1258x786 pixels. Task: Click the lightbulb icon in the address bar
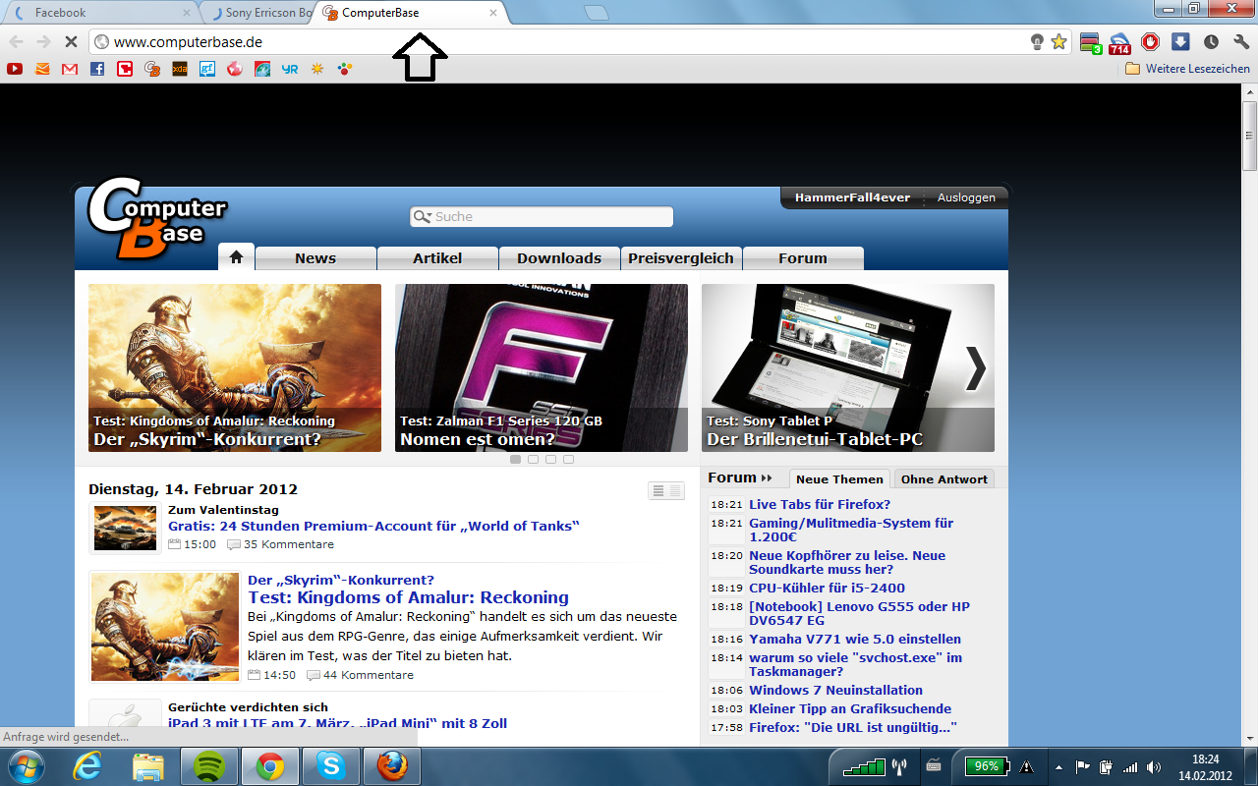(1036, 42)
